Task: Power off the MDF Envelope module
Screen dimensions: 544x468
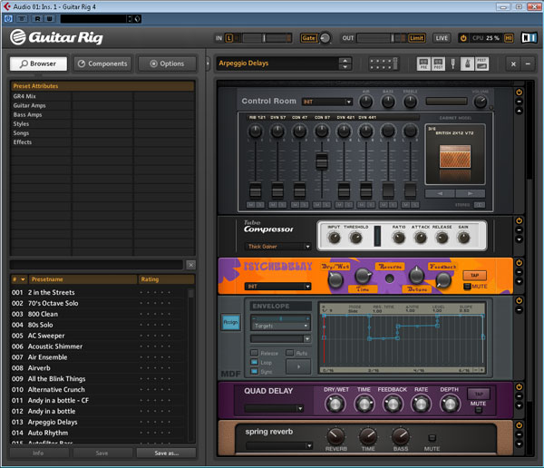Action: click(x=519, y=300)
